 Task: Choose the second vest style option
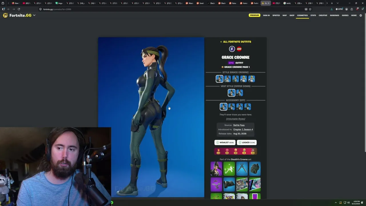coord(240,93)
